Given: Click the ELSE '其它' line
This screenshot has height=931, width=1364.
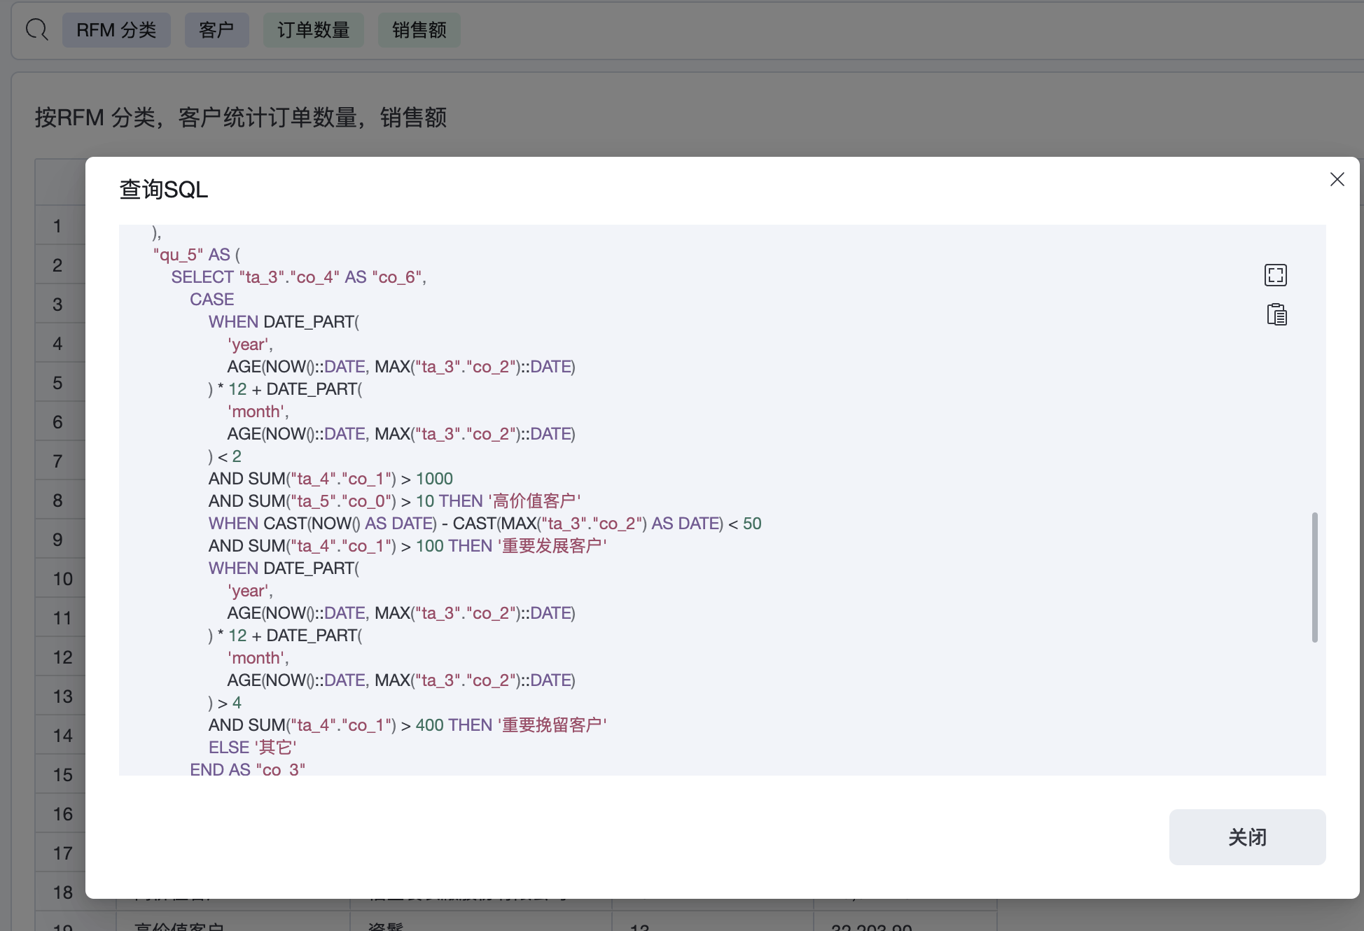Looking at the screenshot, I should [252, 748].
